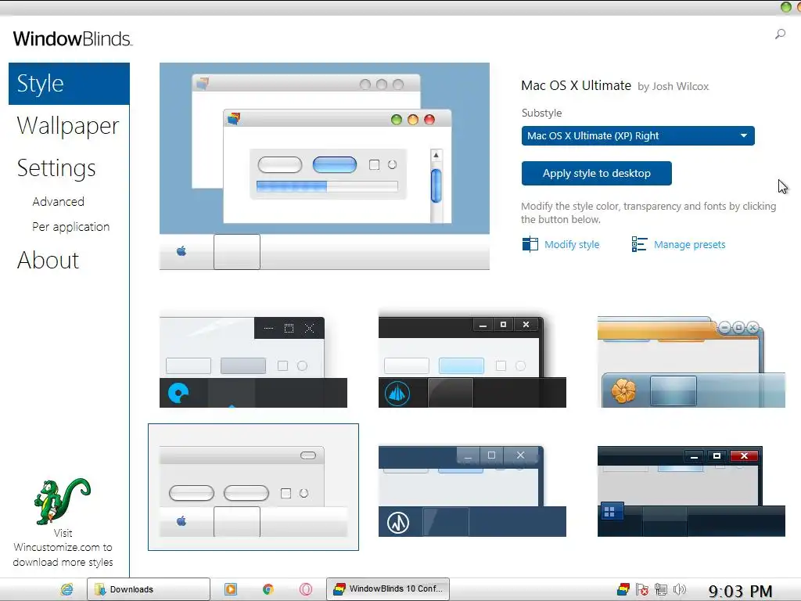801x601 pixels.
Task: Select the navy style with wave logo
Action: point(472,491)
